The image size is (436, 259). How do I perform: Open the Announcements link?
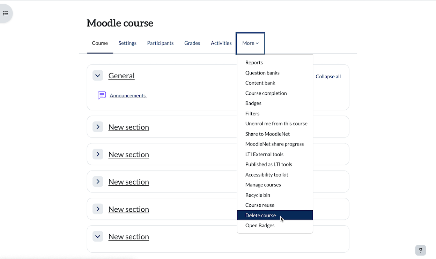pyautogui.click(x=128, y=95)
